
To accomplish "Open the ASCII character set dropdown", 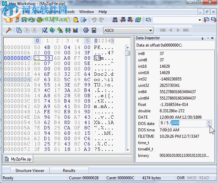I will point(150,30).
